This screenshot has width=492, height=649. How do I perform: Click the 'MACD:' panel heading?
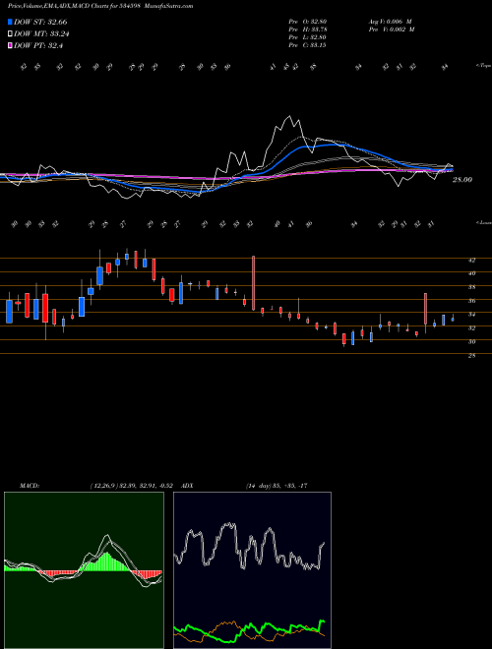click(29, 486)
